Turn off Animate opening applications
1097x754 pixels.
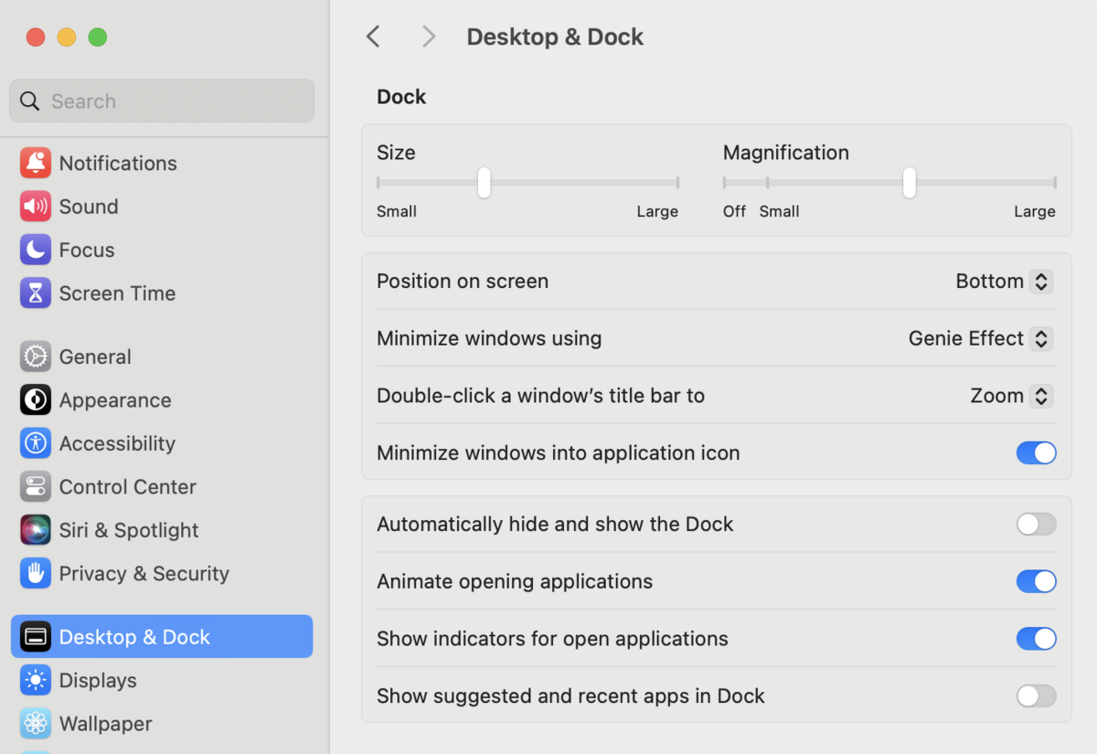(1036, 581)
